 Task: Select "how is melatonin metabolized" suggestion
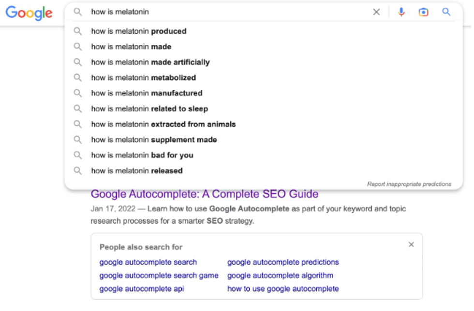coord(143,78)
